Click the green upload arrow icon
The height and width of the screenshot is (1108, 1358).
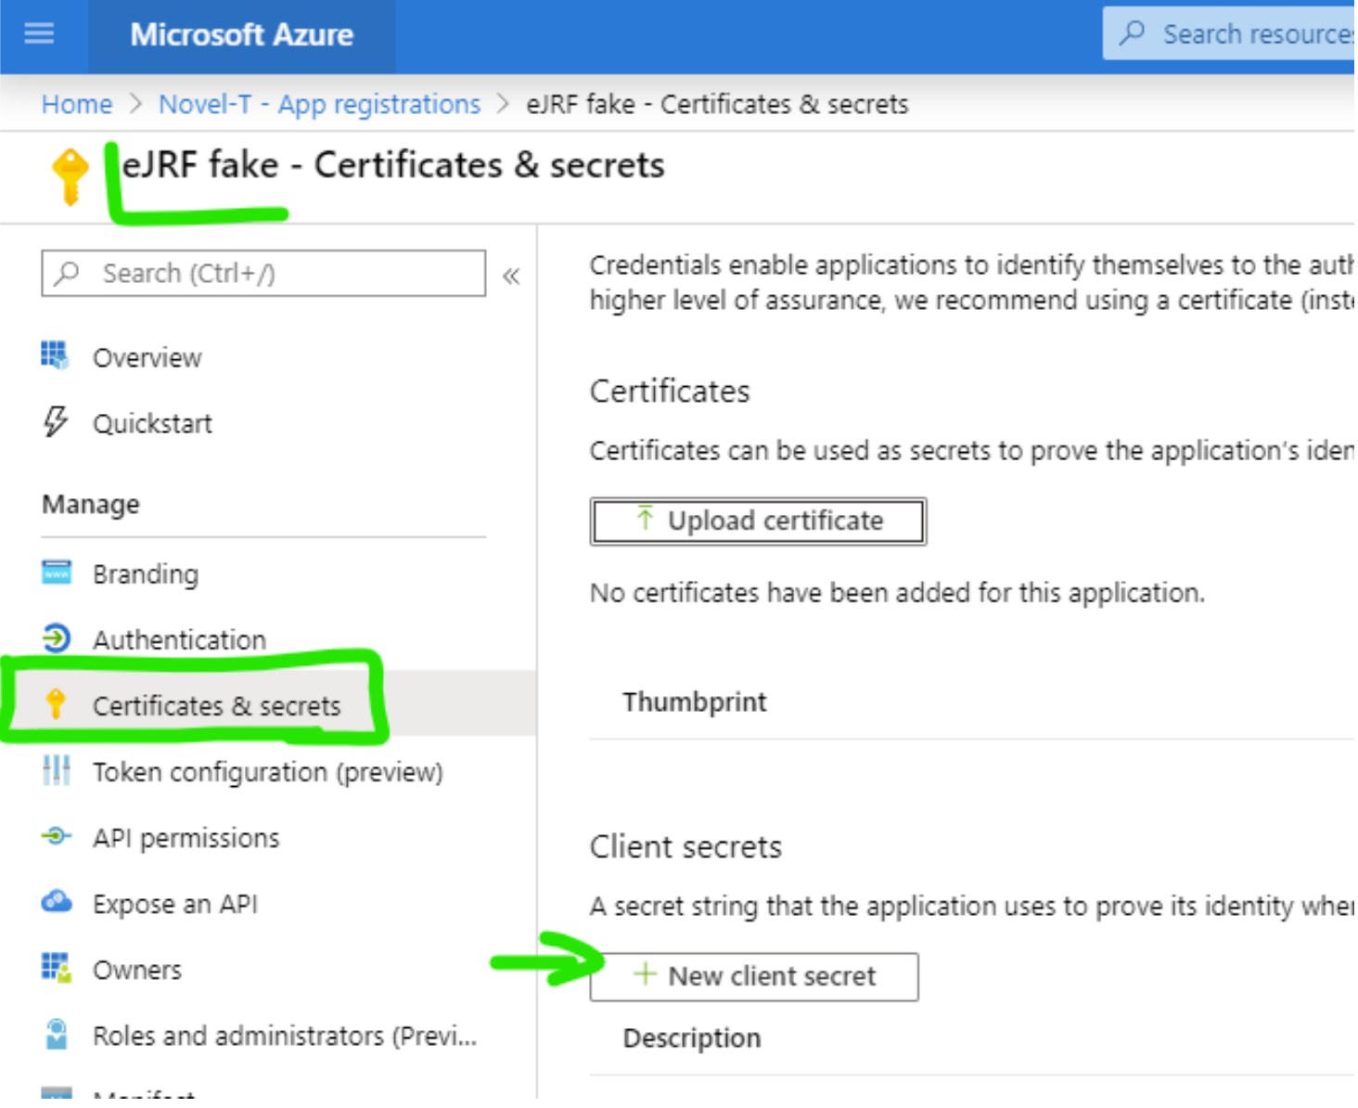(x=646, y=519)
